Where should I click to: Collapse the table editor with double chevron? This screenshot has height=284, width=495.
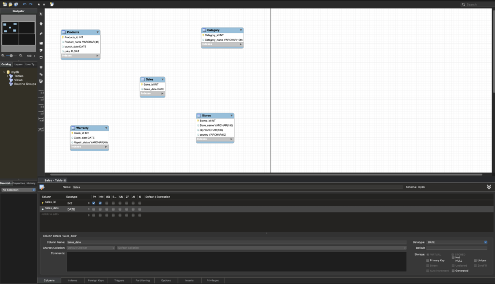[489, 187]
